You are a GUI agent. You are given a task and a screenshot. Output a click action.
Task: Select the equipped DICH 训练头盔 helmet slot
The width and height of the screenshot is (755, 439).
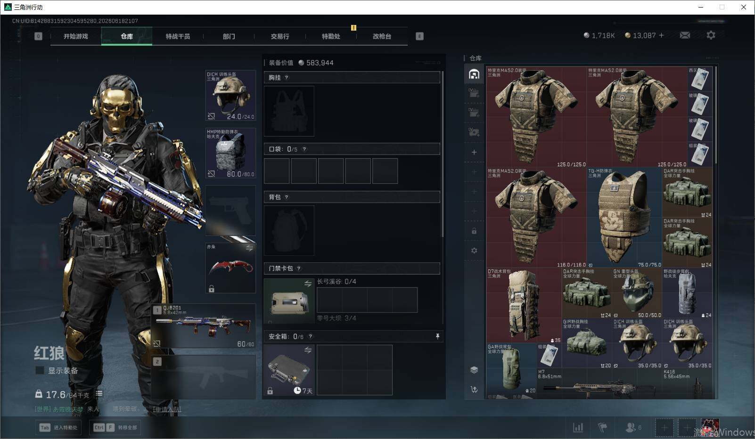[x=231, y=96]
